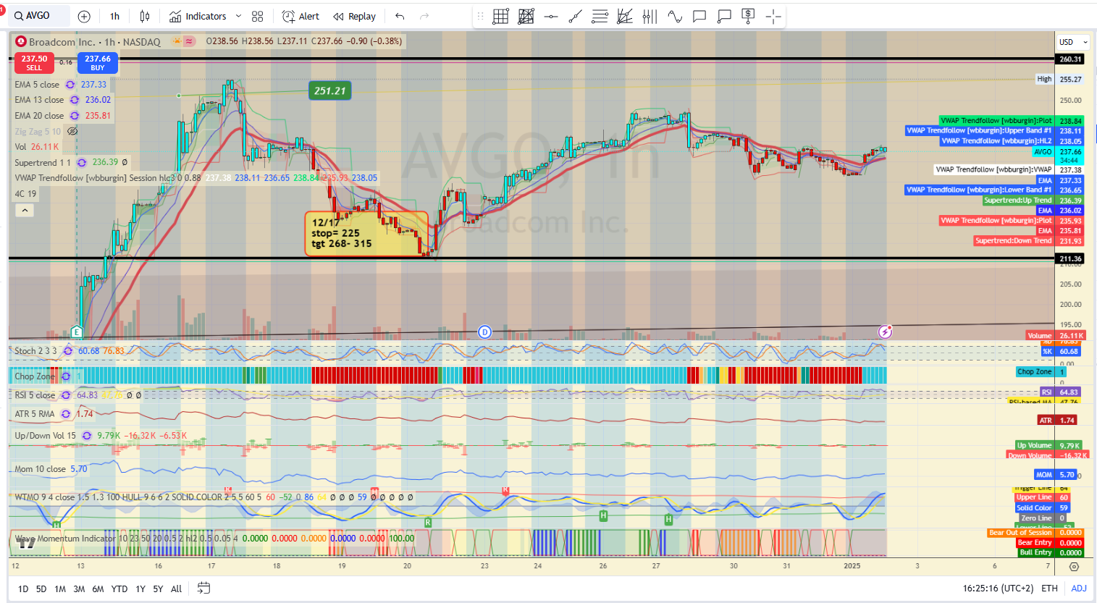
Task: Select the cross line drawing tool
Action: click(x=773, y=16)
